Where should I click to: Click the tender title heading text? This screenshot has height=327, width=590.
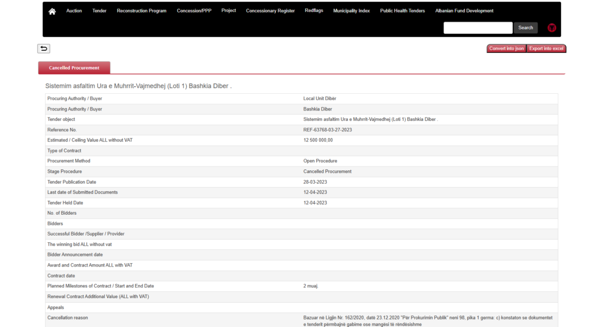[138, 86]
